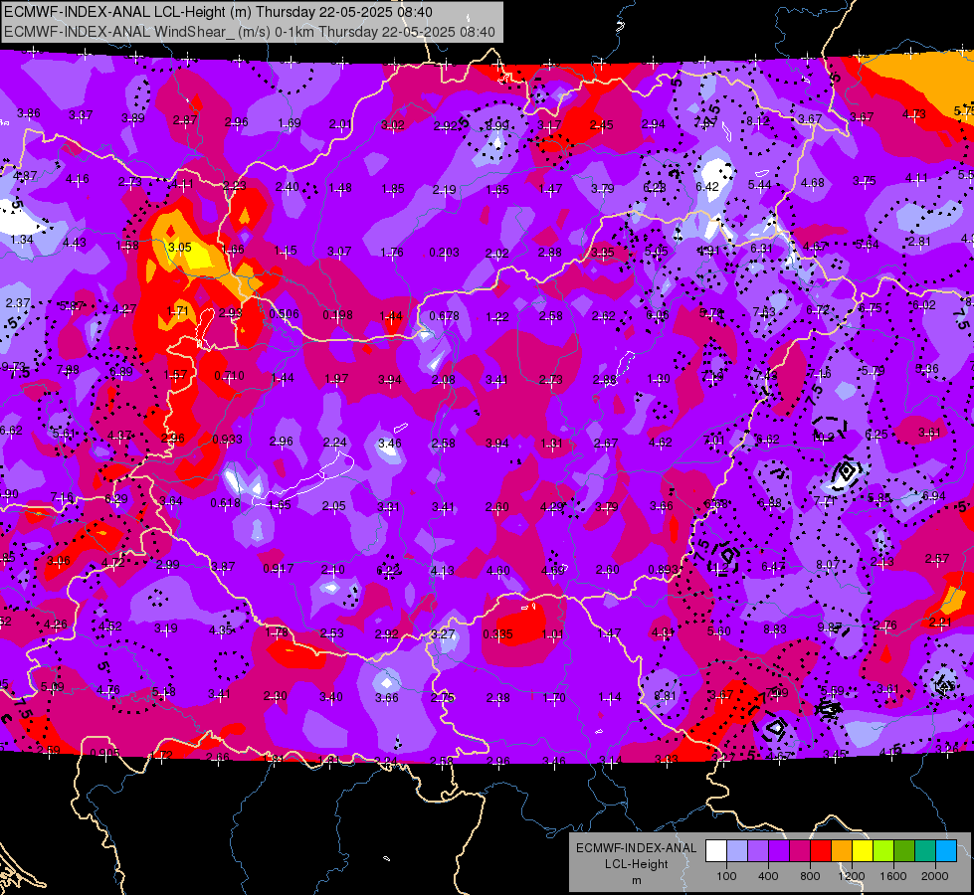Click the wind shear value 0.678
The image size is (974, 895).
(x=444, y=316)
